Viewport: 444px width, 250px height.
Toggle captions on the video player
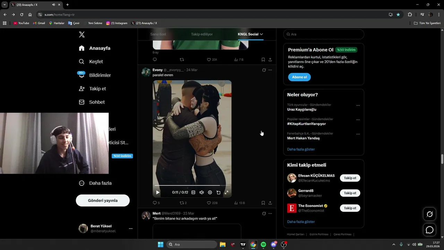click(x=193, y=192)
